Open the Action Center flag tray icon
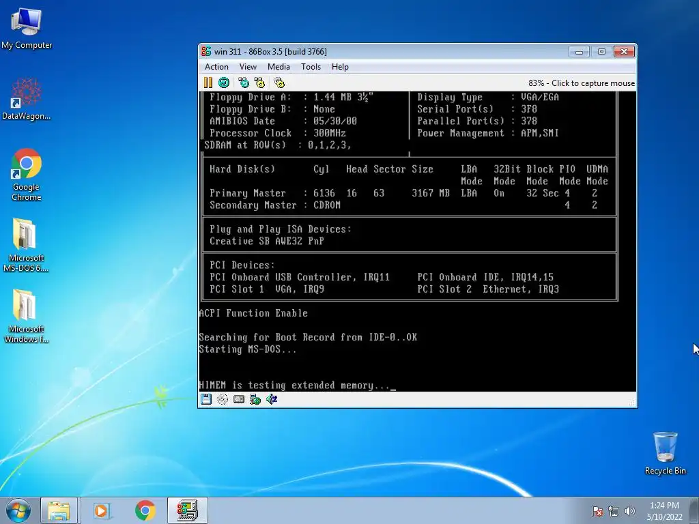The image size is (699, 524). coord(597,511)
